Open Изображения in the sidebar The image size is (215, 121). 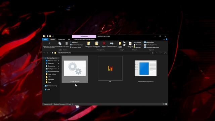52,69
